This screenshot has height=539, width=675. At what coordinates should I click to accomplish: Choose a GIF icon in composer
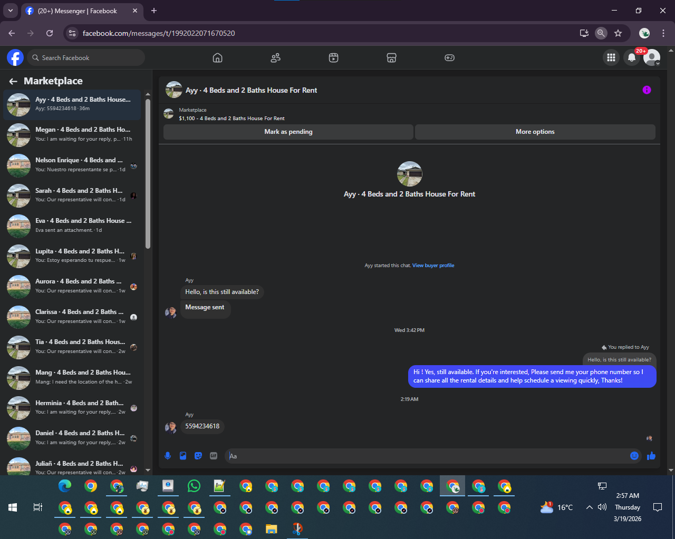pos(214,456)
